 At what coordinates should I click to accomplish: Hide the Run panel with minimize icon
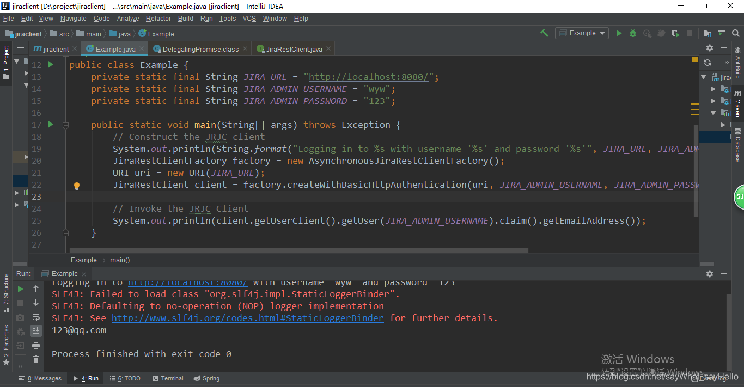pyautogui.click(x=724, y=274)
